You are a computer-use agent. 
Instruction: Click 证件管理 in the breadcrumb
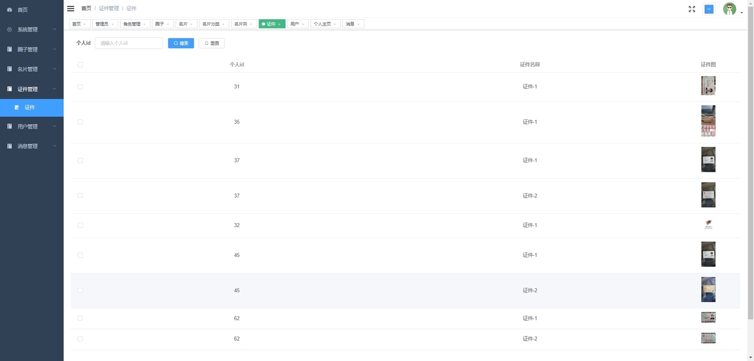[109, 9]
